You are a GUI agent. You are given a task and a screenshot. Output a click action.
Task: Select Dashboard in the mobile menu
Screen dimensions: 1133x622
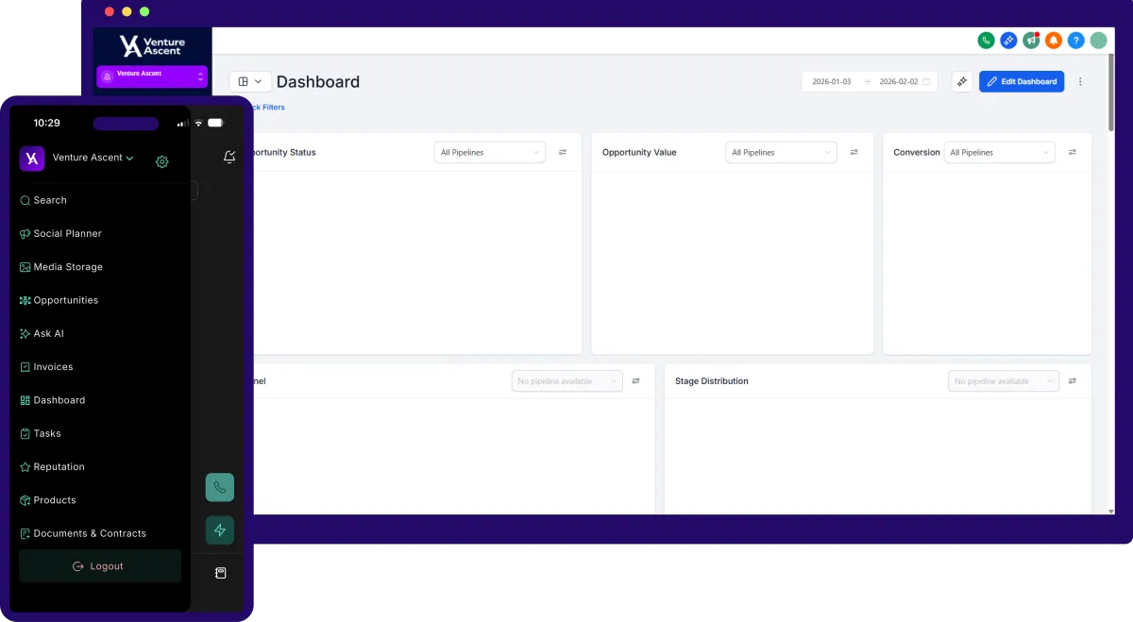point(52,400)
